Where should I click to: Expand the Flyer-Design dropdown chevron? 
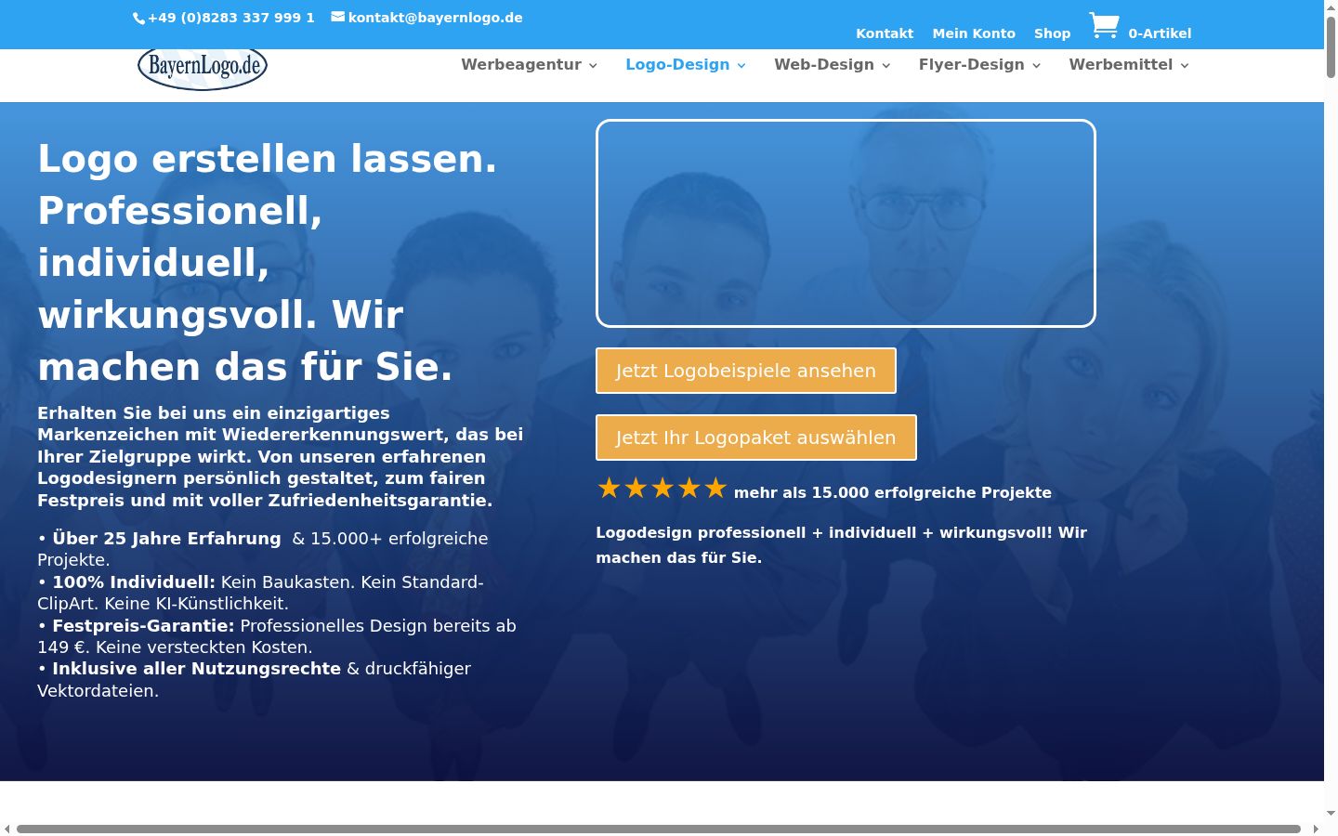pos(1036,65)
